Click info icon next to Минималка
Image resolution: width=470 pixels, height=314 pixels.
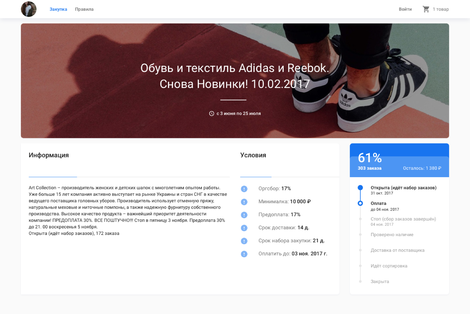(x=244, y=202)
